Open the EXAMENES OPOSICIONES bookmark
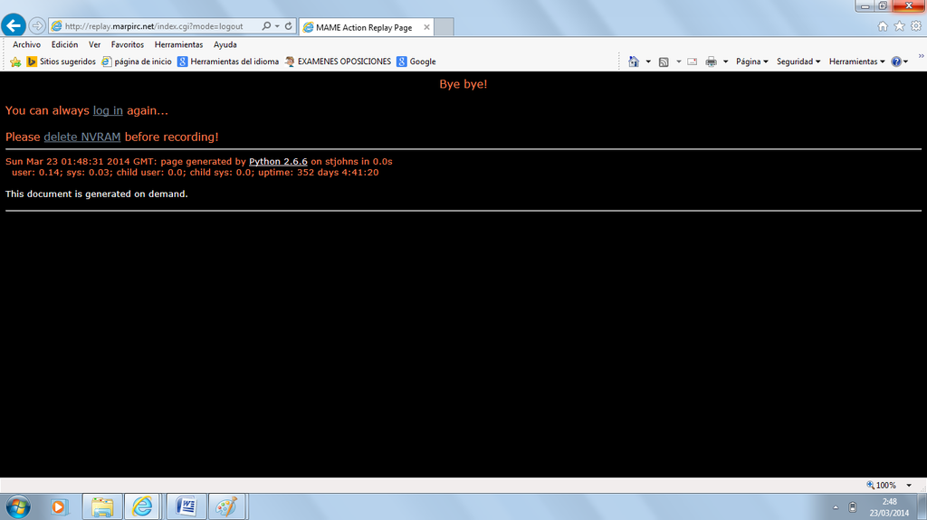Screen dimensions: 927x520 point(338,61)
